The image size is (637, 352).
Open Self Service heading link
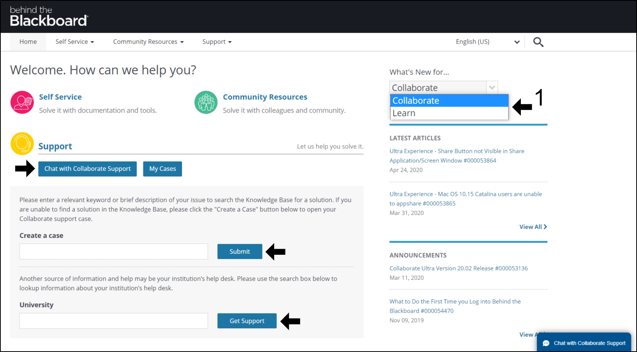60,97
